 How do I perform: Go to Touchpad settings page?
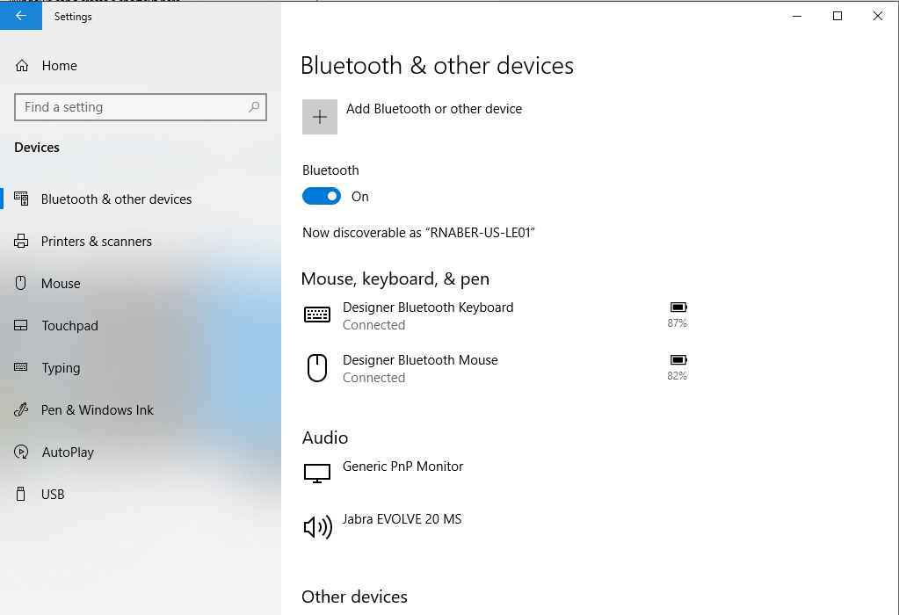[x=69, y=326]
